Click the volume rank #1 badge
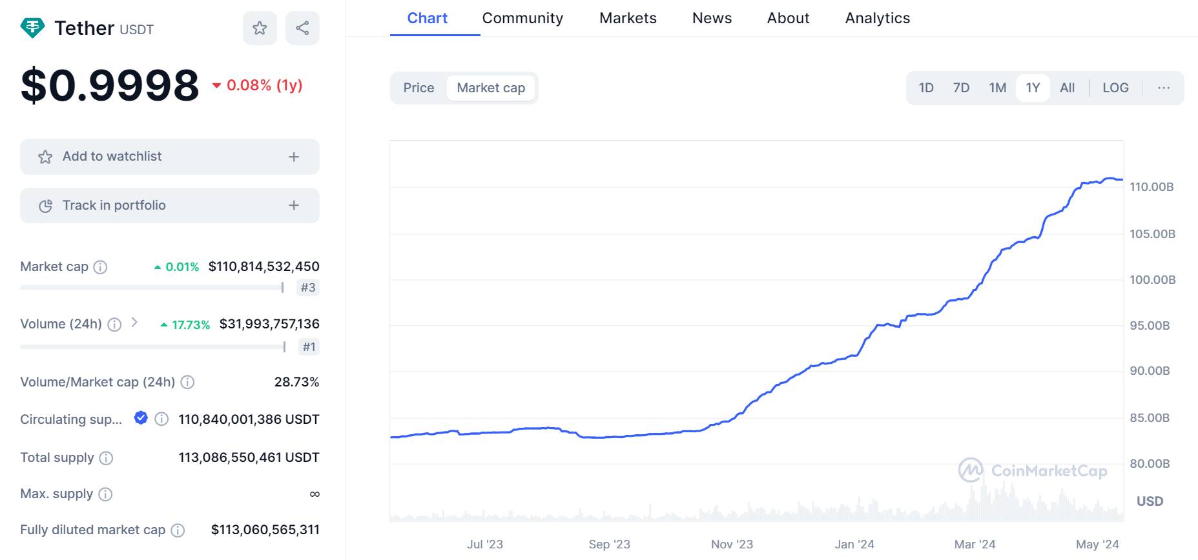The image size is (1198, 560). 309,347
